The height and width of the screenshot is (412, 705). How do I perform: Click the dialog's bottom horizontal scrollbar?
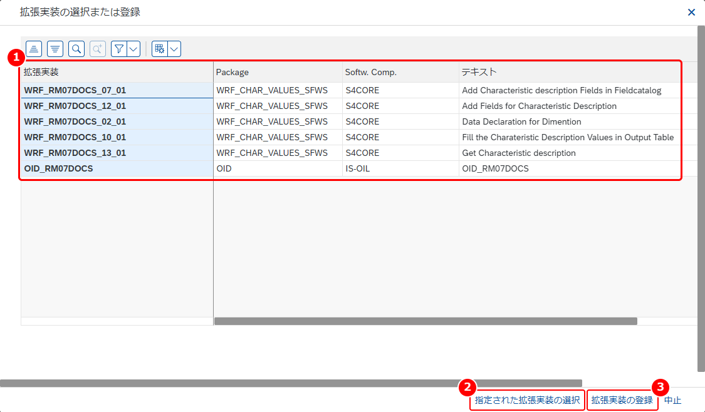pyautogui.click(x=291, y=383)
